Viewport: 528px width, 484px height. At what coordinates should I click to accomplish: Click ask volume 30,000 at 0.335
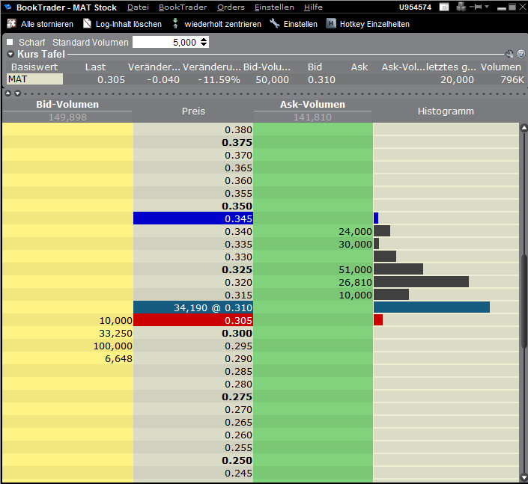click(x=355, y=244)
